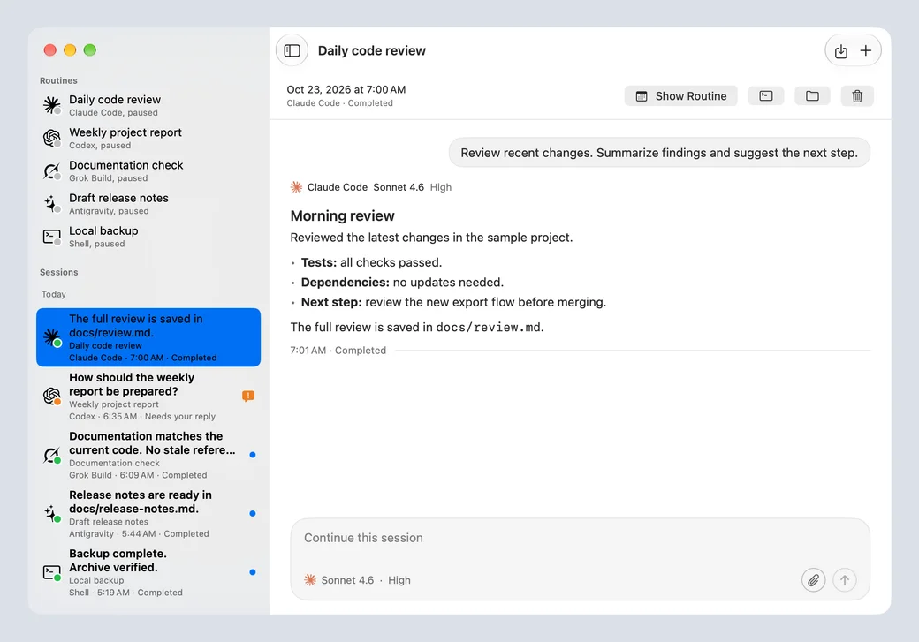Click the import/download icon top right
Image resolution: width=919 pixels, height=642 pixels.
click(841, 51)
